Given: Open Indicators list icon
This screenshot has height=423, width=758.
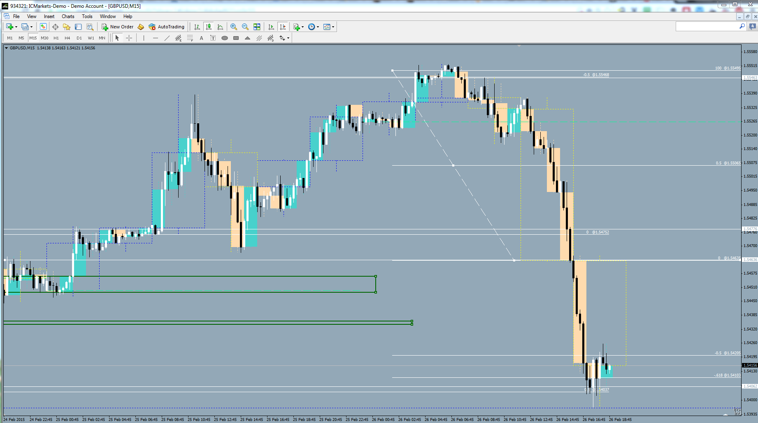Looking at the screenshot, I should [297, 27].
